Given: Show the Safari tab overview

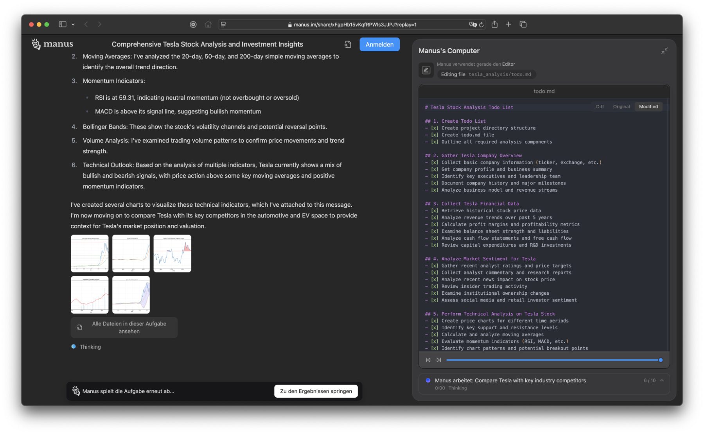Looking at the screenshot, I should point(523,24).
